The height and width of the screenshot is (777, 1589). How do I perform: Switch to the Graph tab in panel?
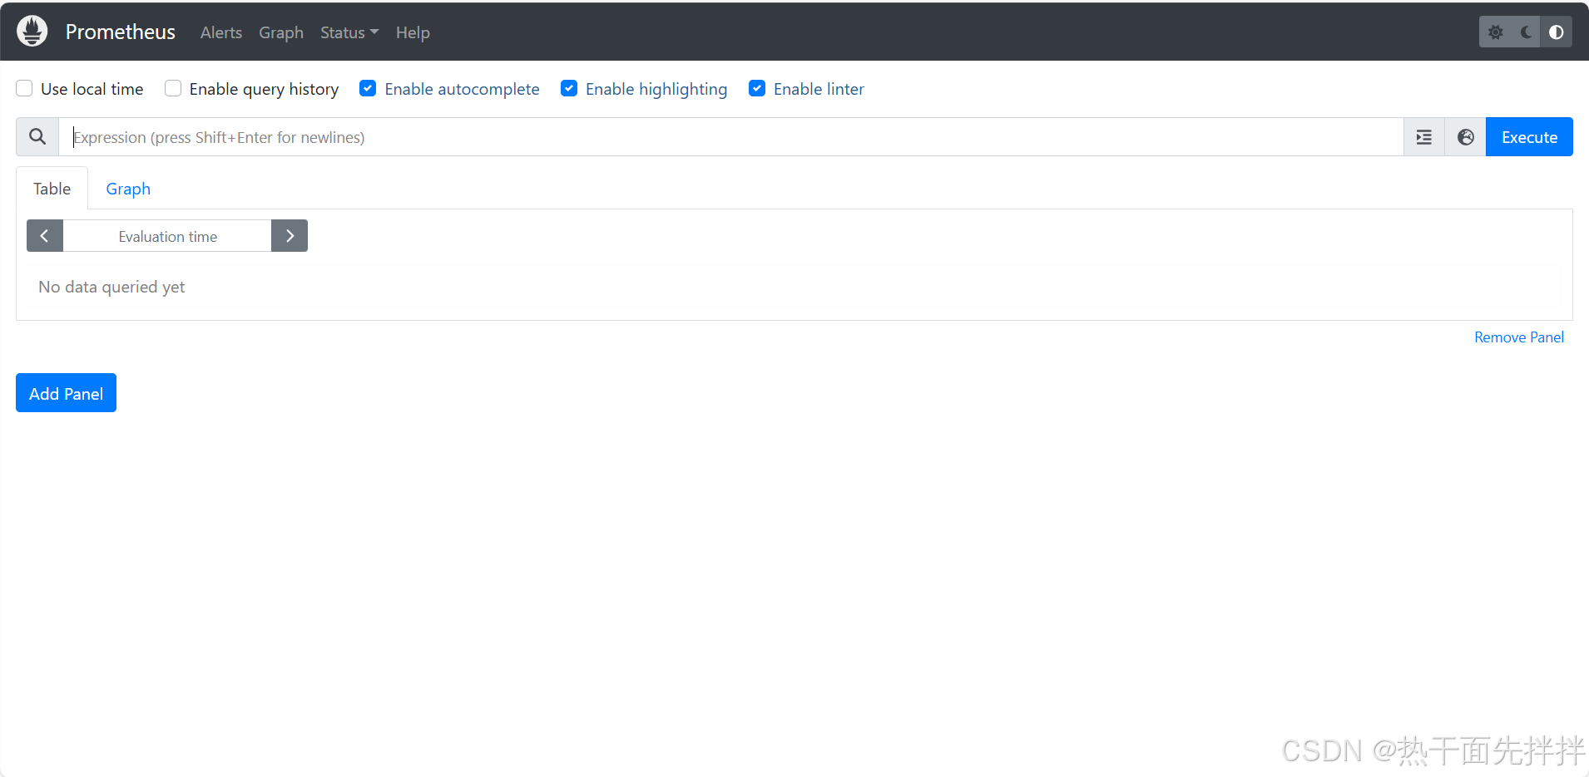pos(128,189)
